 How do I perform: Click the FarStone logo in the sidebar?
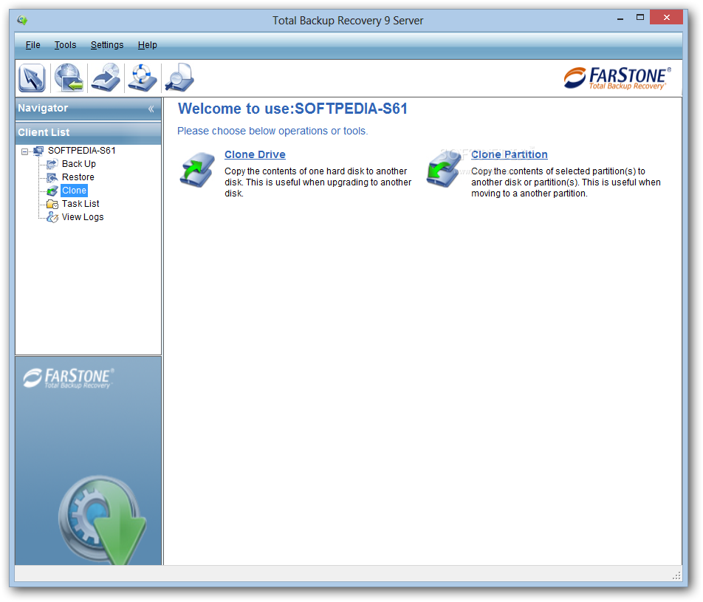coord(69,378)
